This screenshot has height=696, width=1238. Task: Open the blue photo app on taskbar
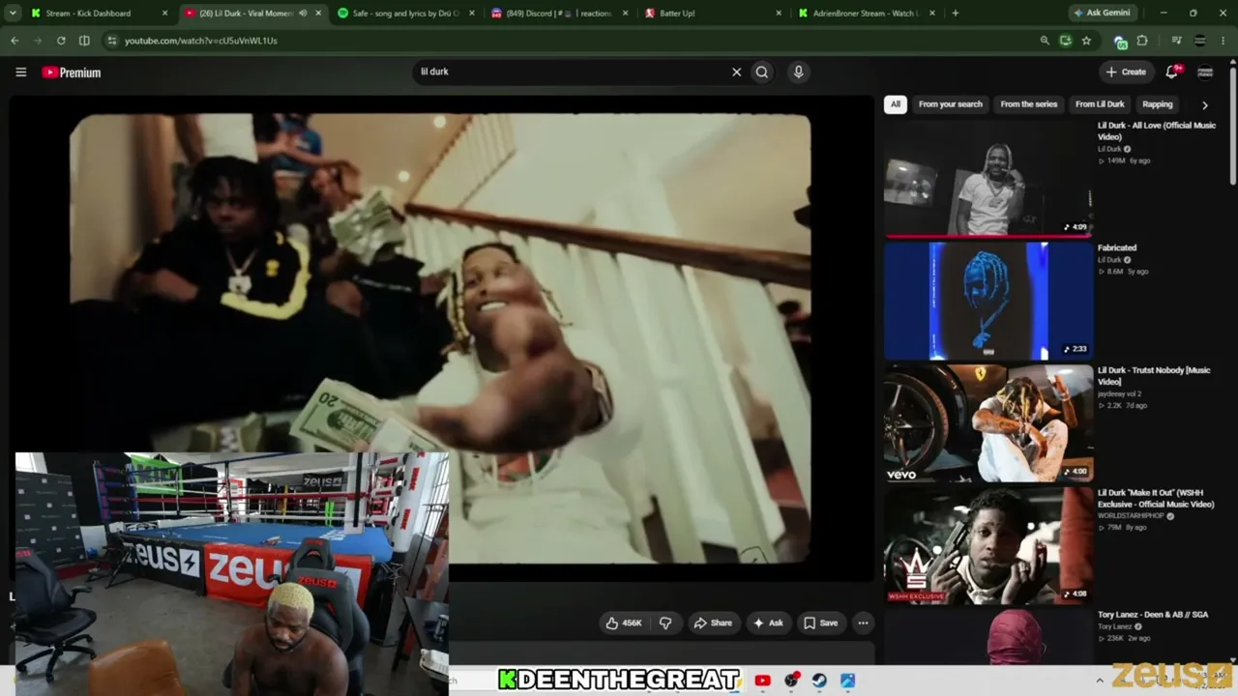(847, 681)
